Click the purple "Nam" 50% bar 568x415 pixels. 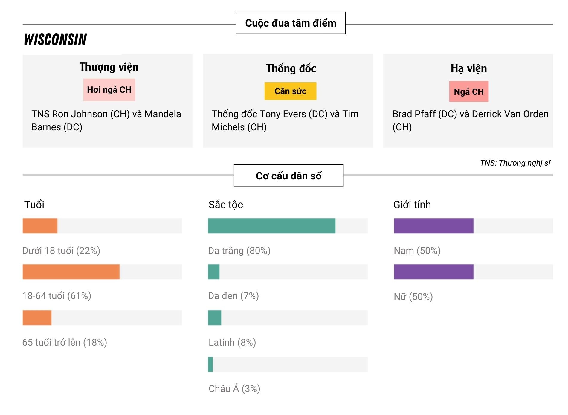[433, 226]
